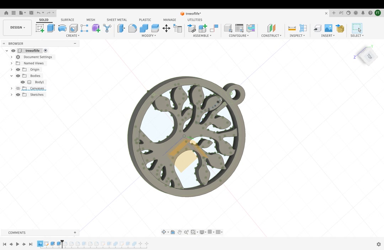Activate the treeoflife component radio button
This screenshot has width=384, height=250.
coord(46,51)
